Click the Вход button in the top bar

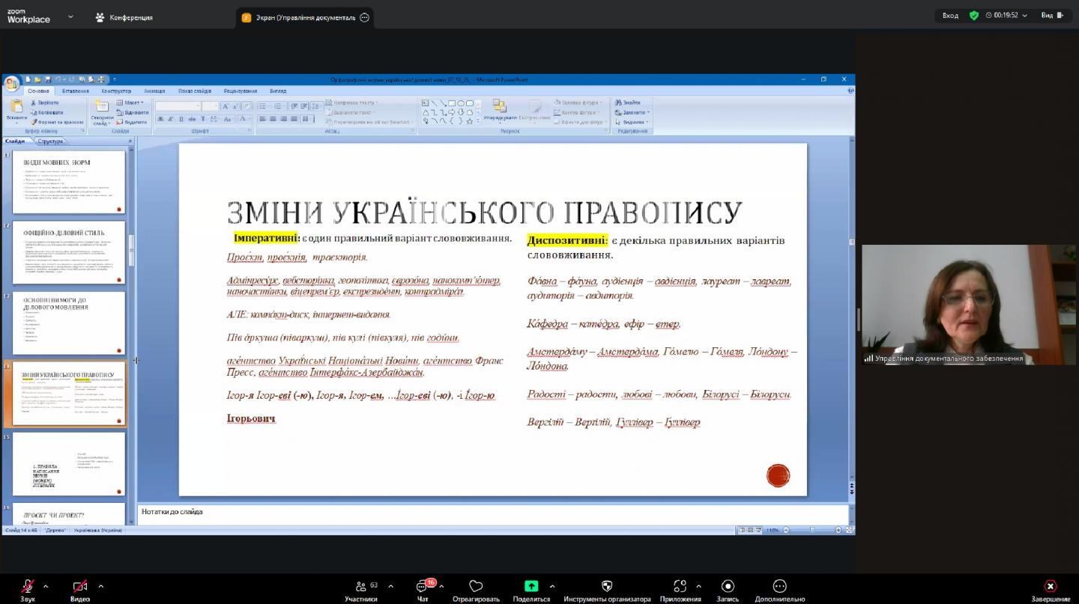(950, 16)
